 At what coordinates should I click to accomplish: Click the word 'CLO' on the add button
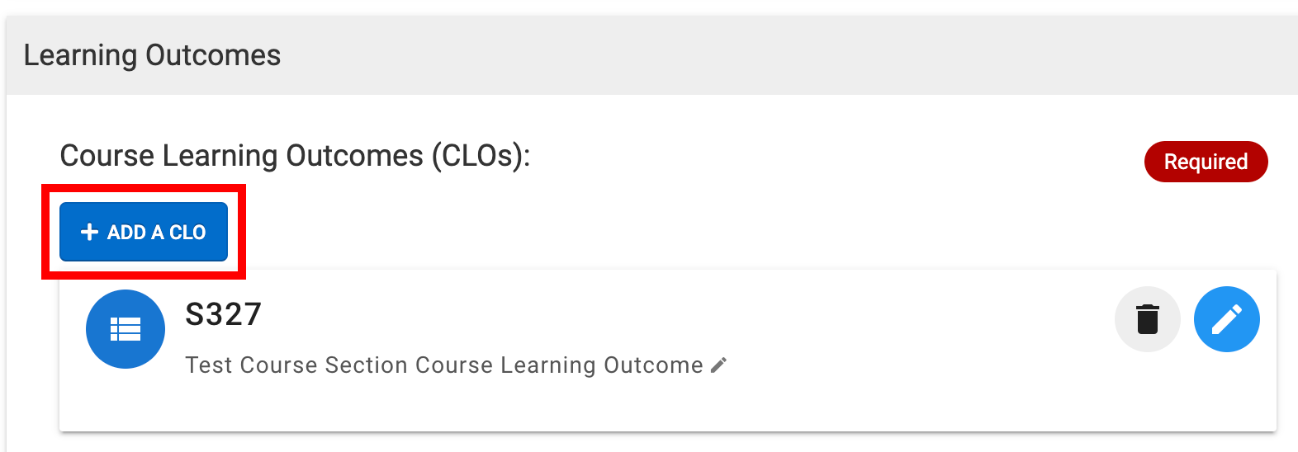[x=187, y=233]
